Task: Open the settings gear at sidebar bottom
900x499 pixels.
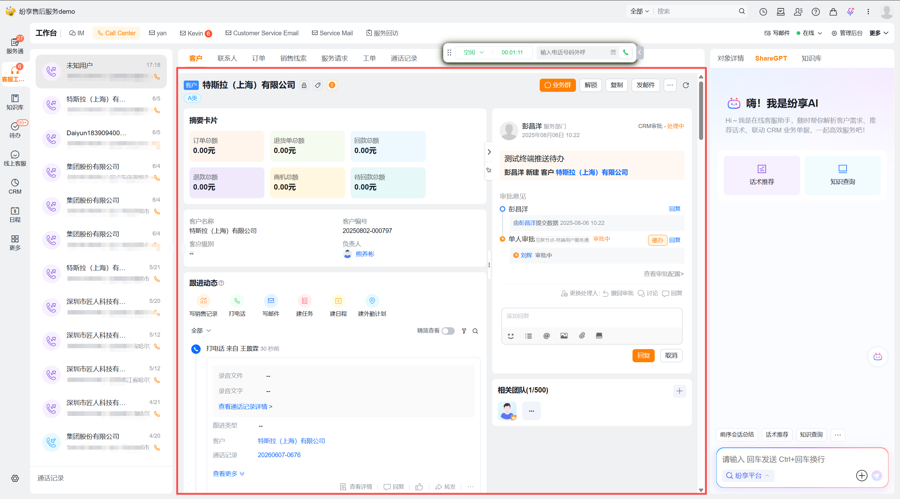Action: coord(15,478)
